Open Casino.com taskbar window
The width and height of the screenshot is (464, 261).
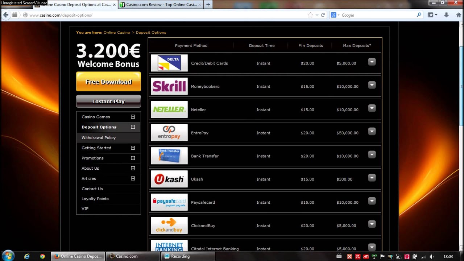(x=133, y=256)
